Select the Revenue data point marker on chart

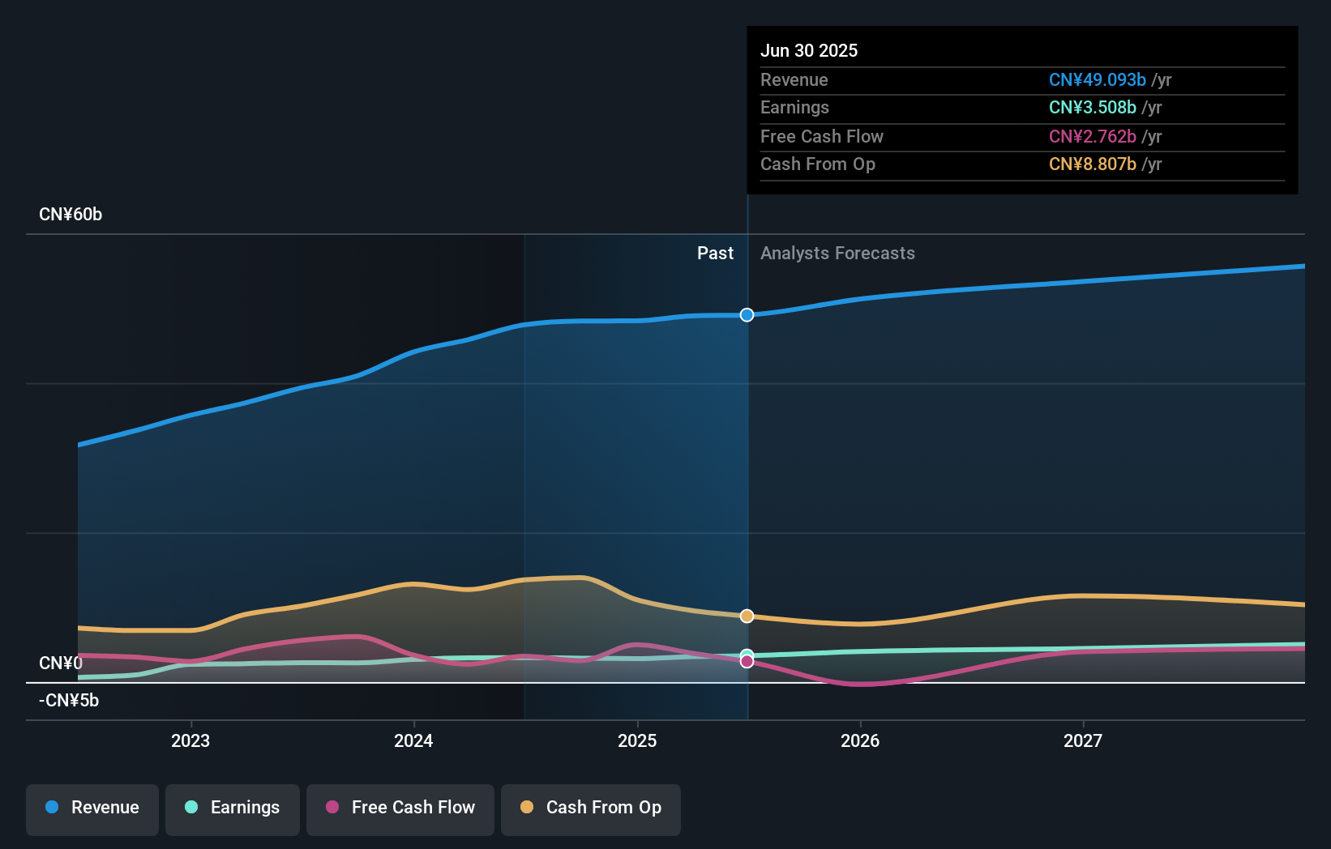[x=747, y=315]
